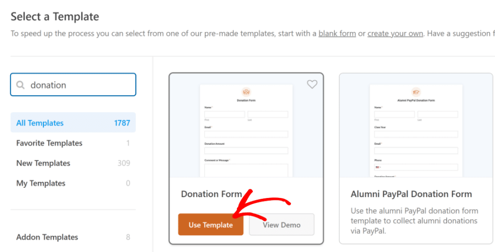Image resolution: width=495 pixels, height=252 pixels.
Task: Click the Alumni PayPal graduation cap icon
Action: point(416,92)
